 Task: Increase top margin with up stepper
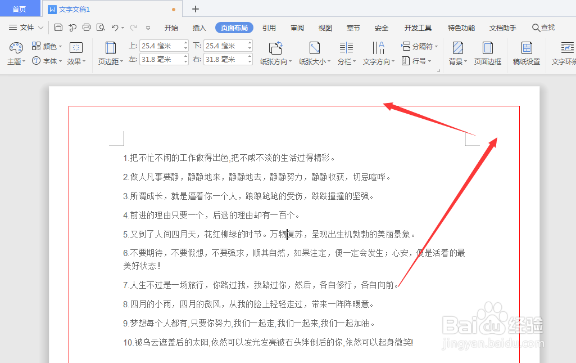(185, 43)
